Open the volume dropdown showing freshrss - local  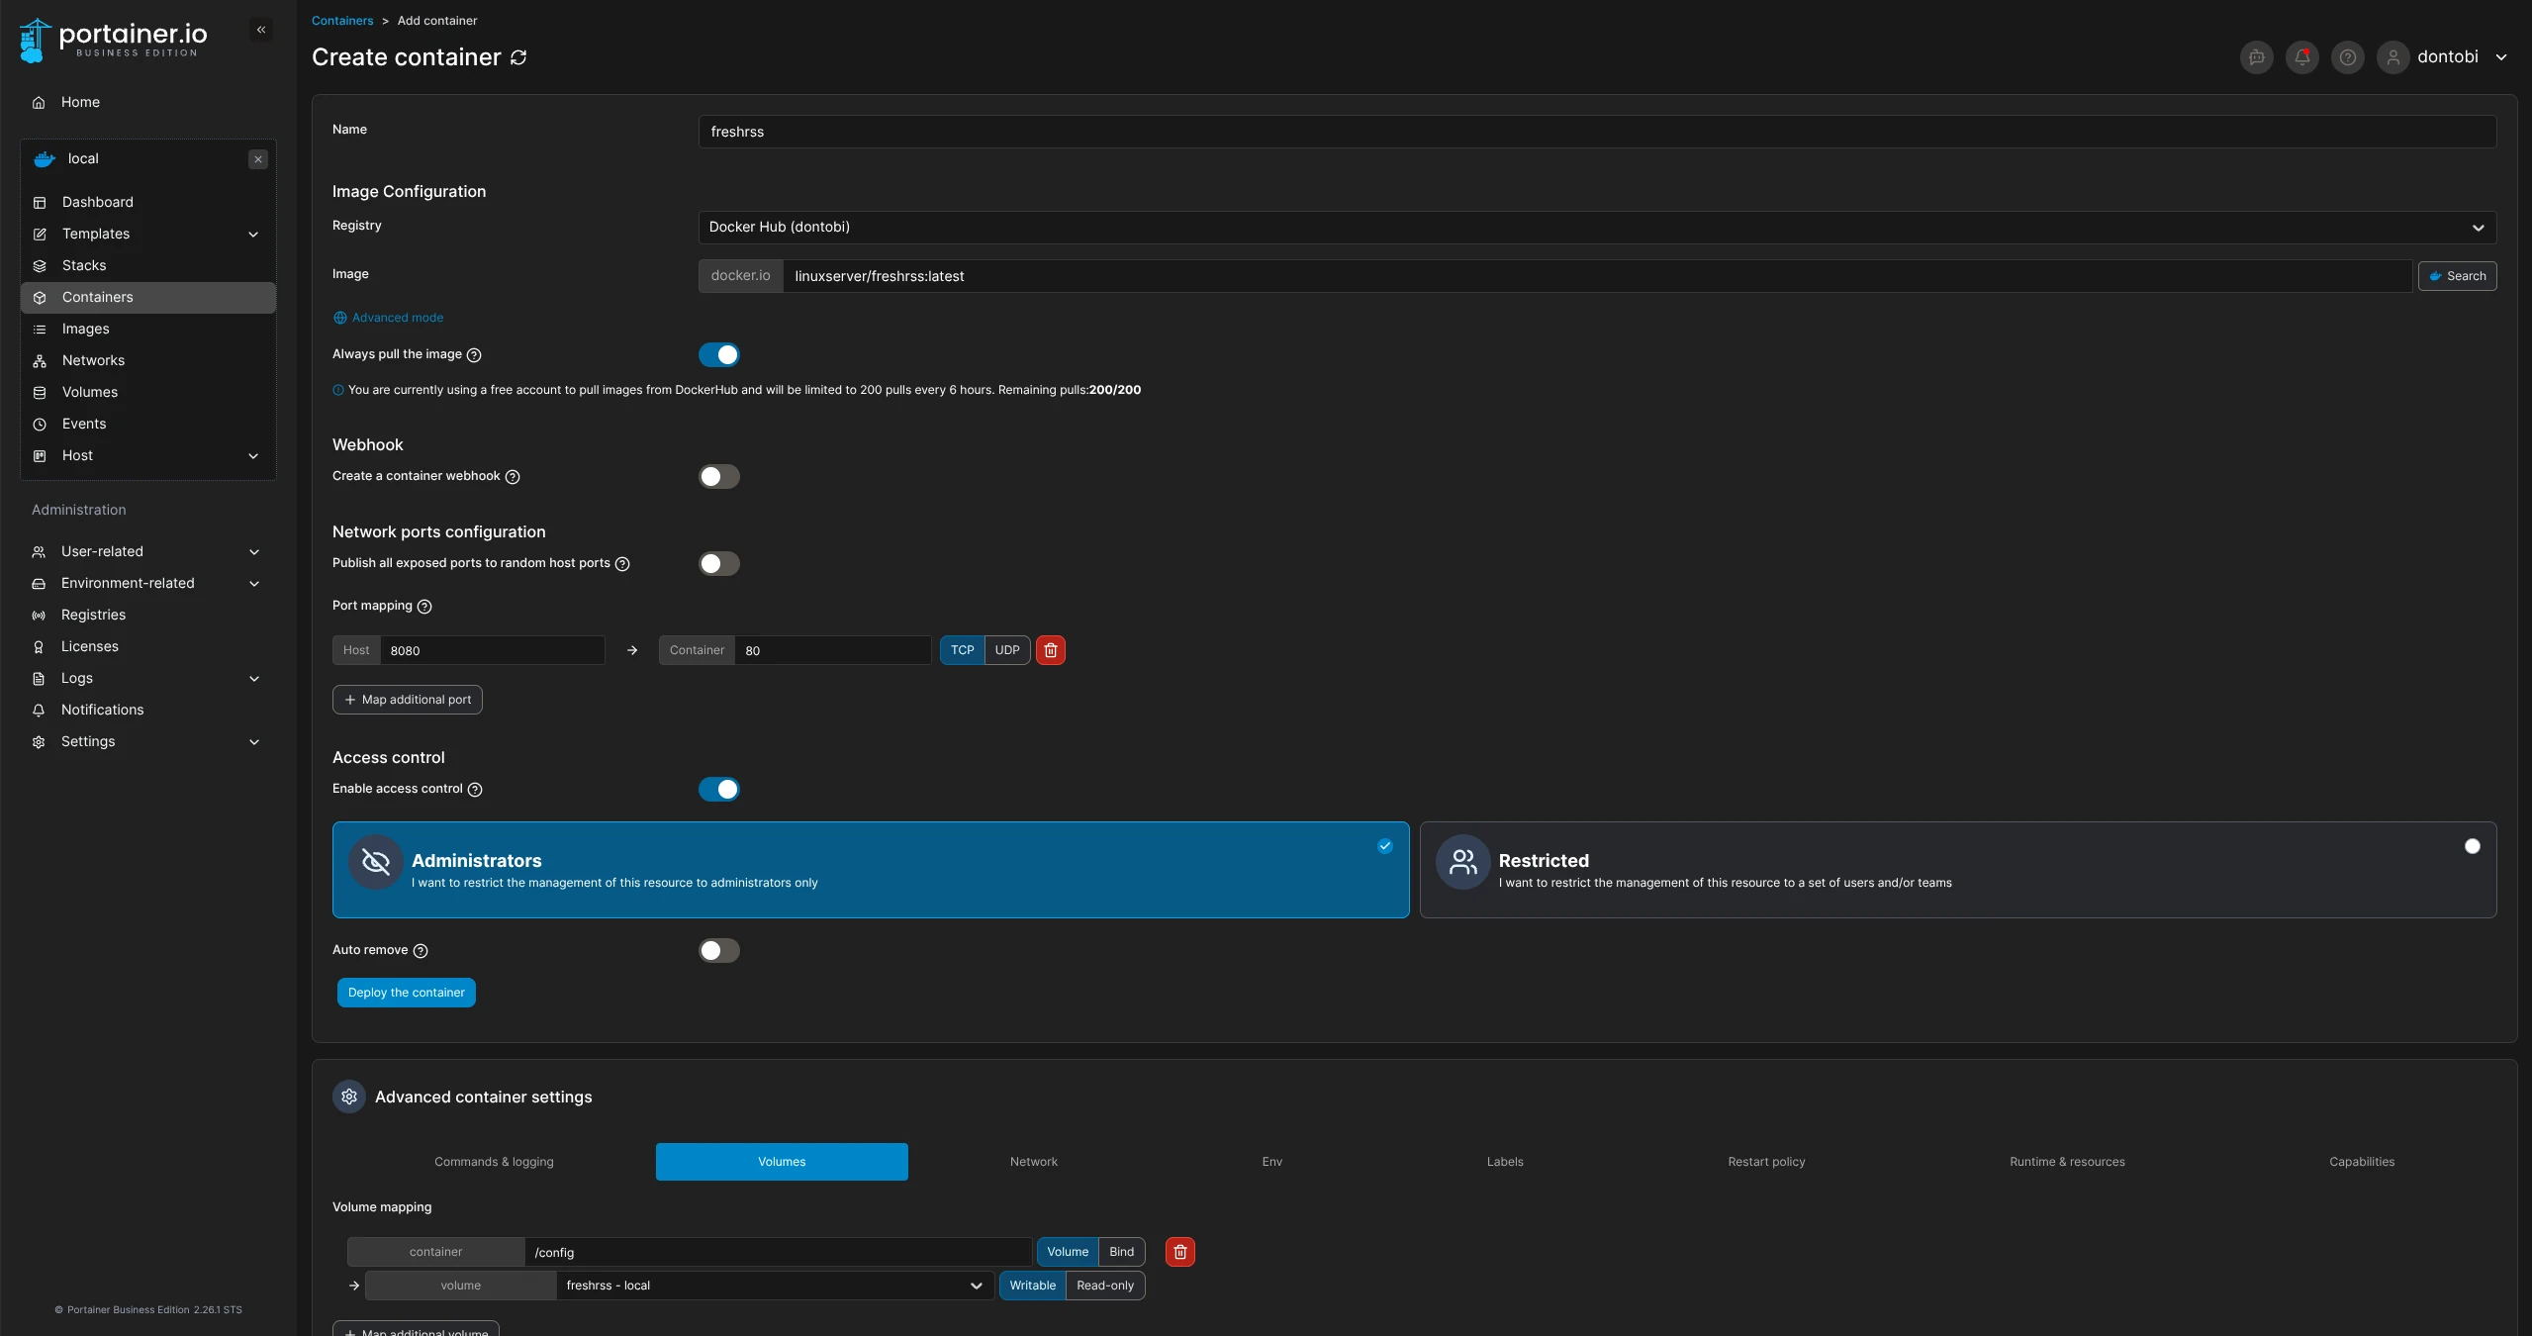click(x=775, y=1286)
